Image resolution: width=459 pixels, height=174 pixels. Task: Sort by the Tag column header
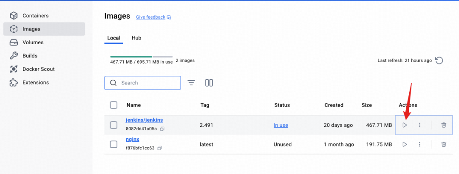(205, 105)
